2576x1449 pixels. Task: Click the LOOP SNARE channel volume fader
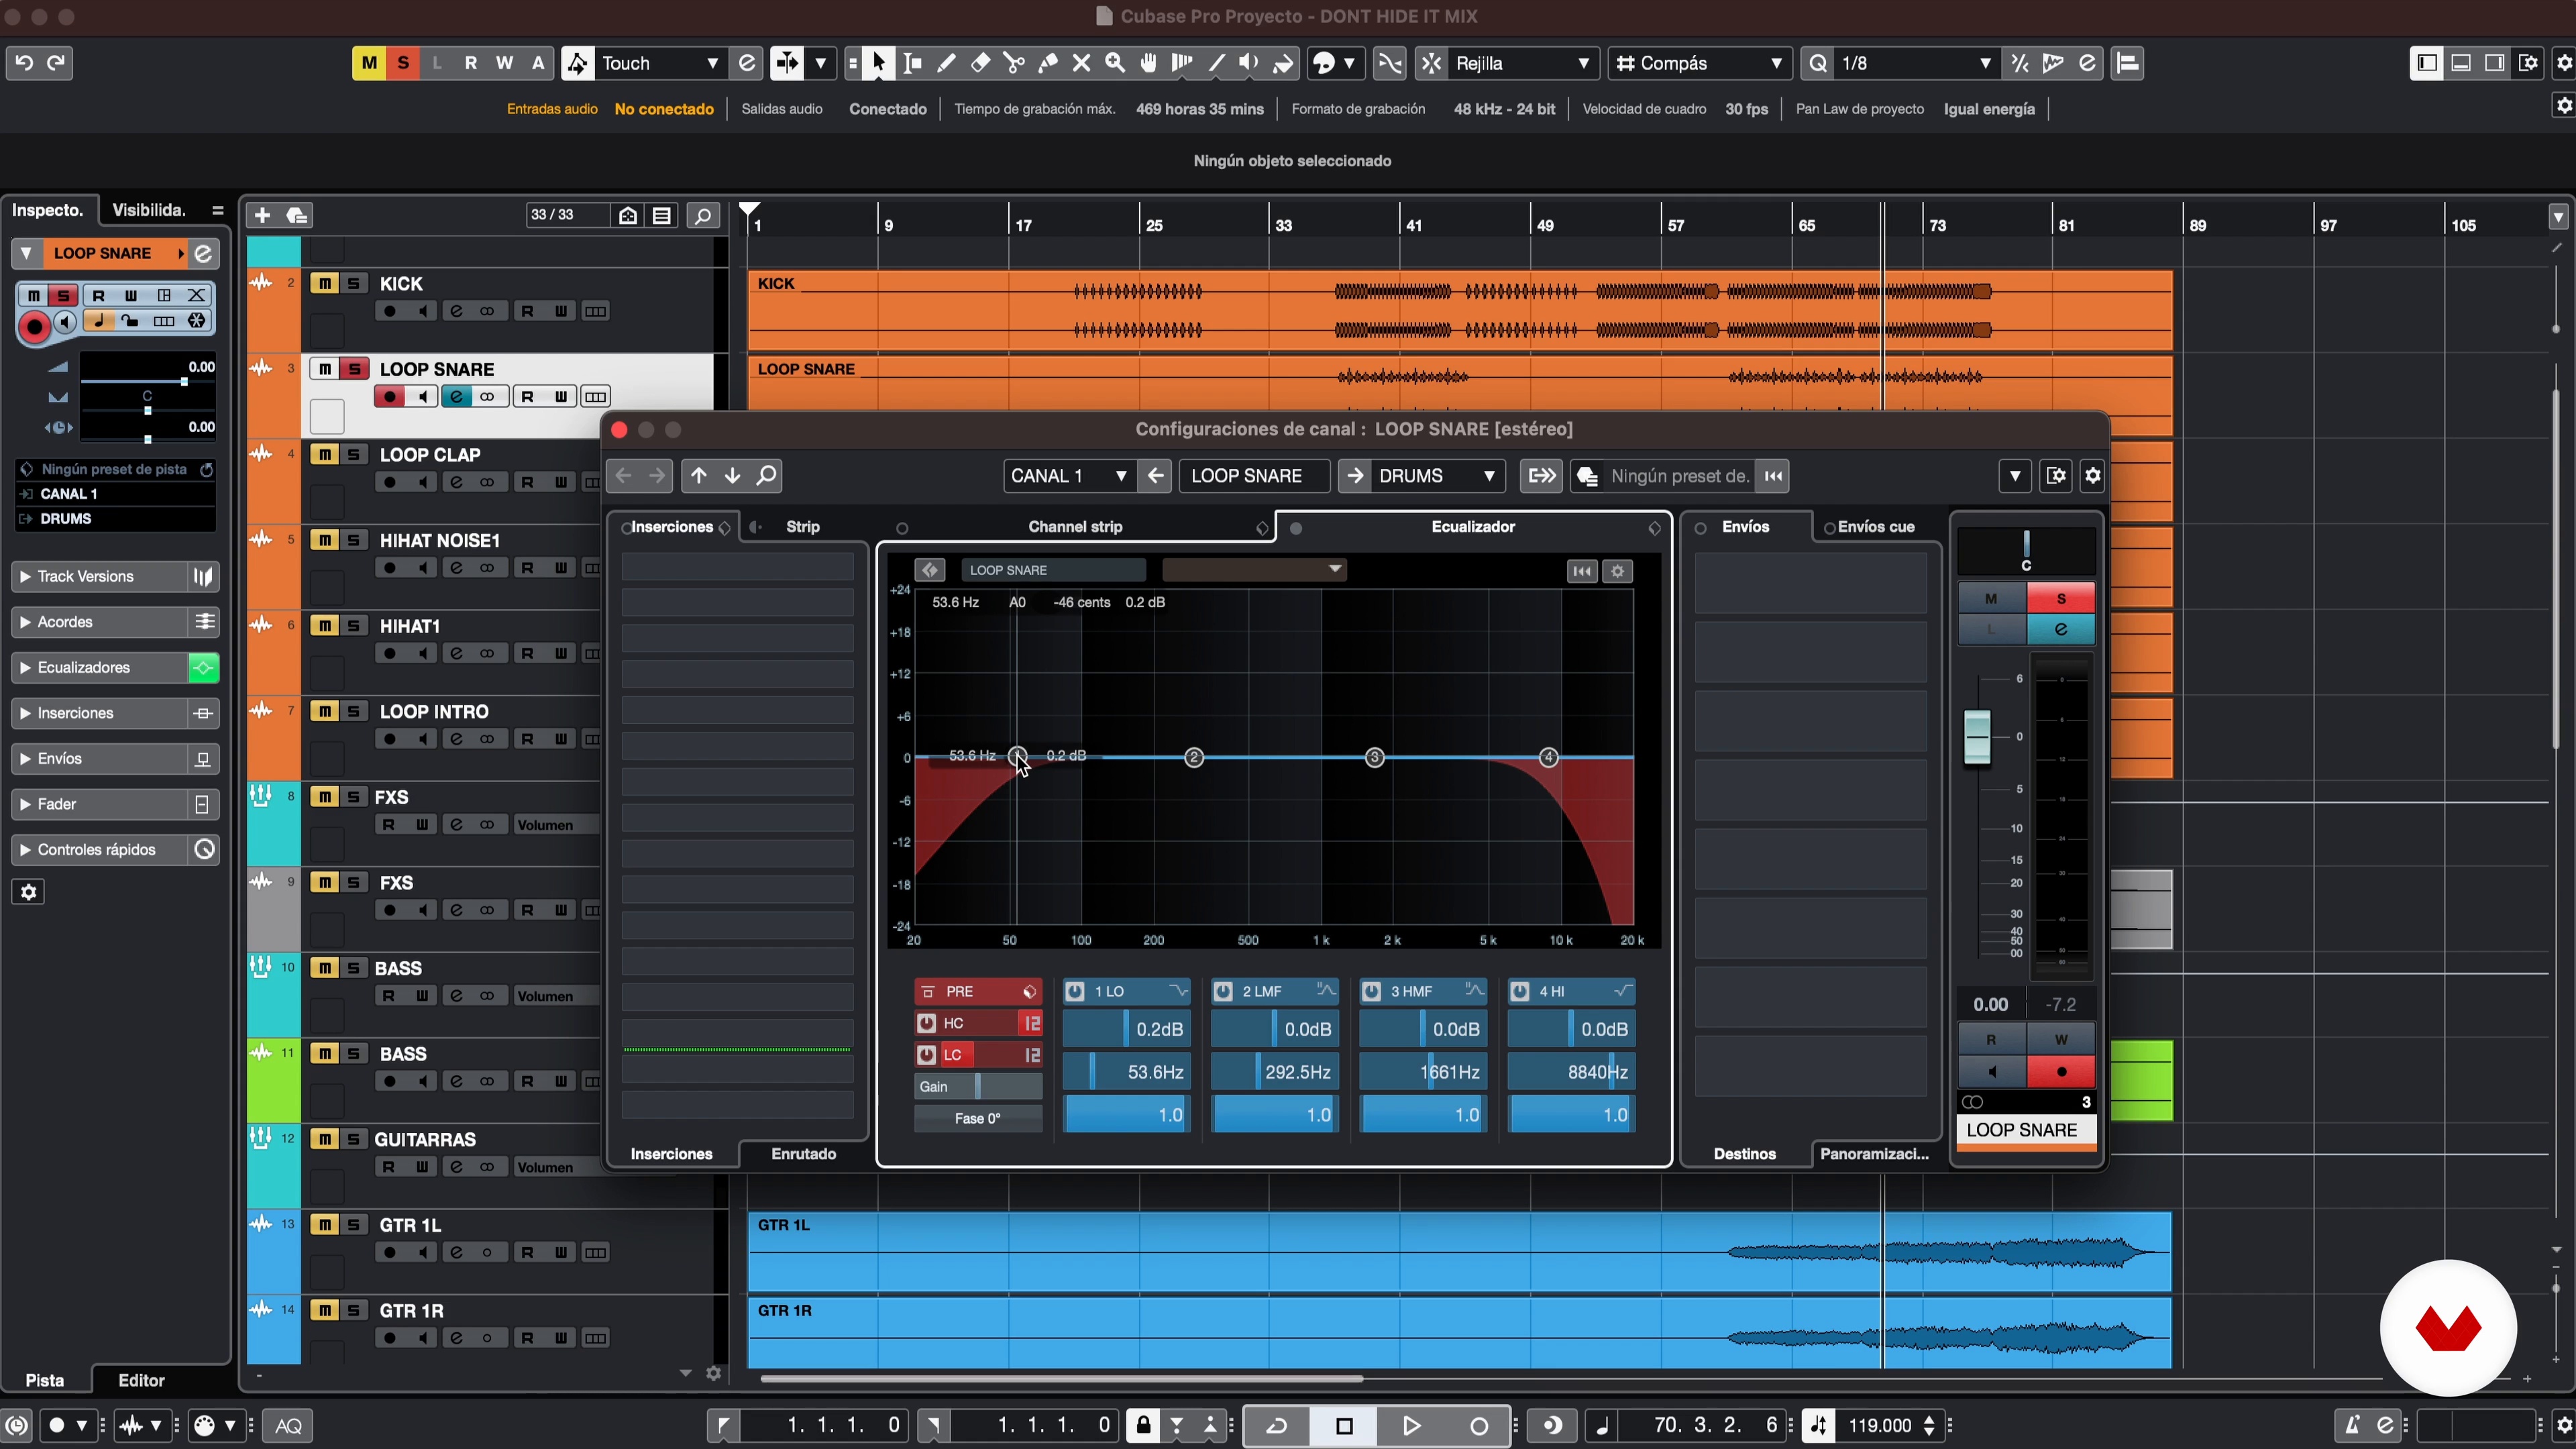tap(1977, 737)
